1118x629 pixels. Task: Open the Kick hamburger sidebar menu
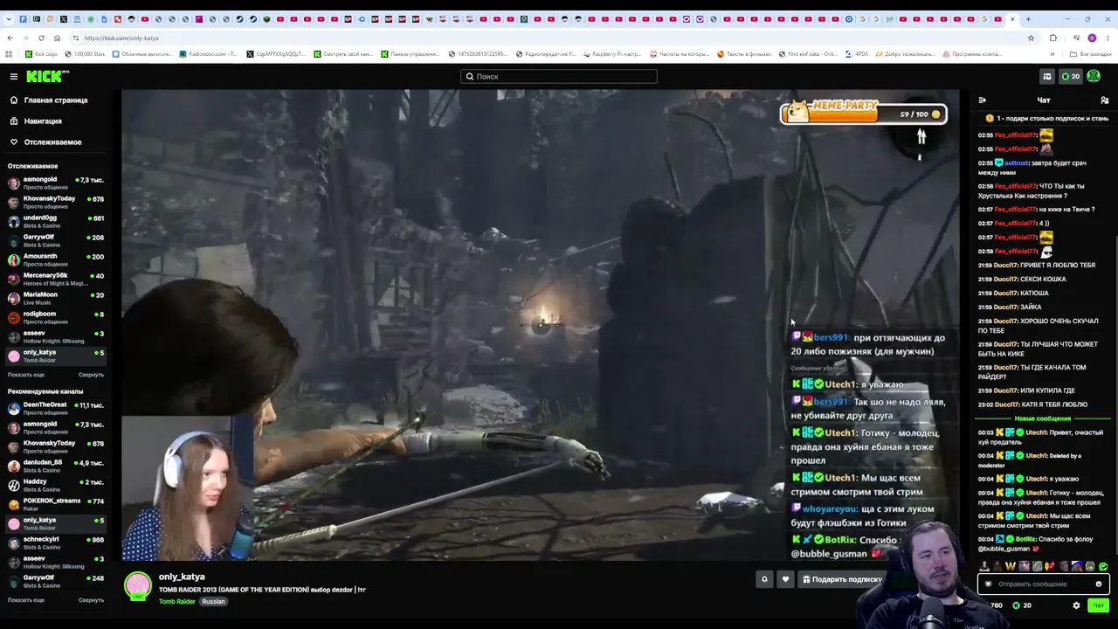[x=14, y=77]
